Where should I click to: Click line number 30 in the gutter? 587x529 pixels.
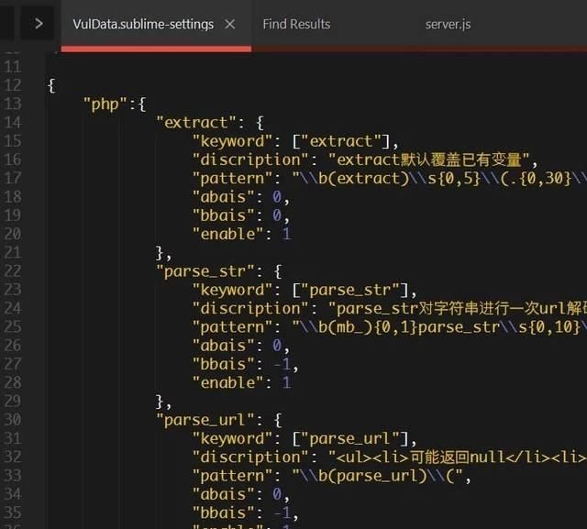coord(13,419)
